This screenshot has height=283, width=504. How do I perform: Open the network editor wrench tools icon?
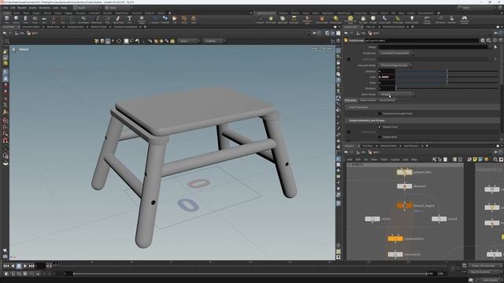pos(434,160)
